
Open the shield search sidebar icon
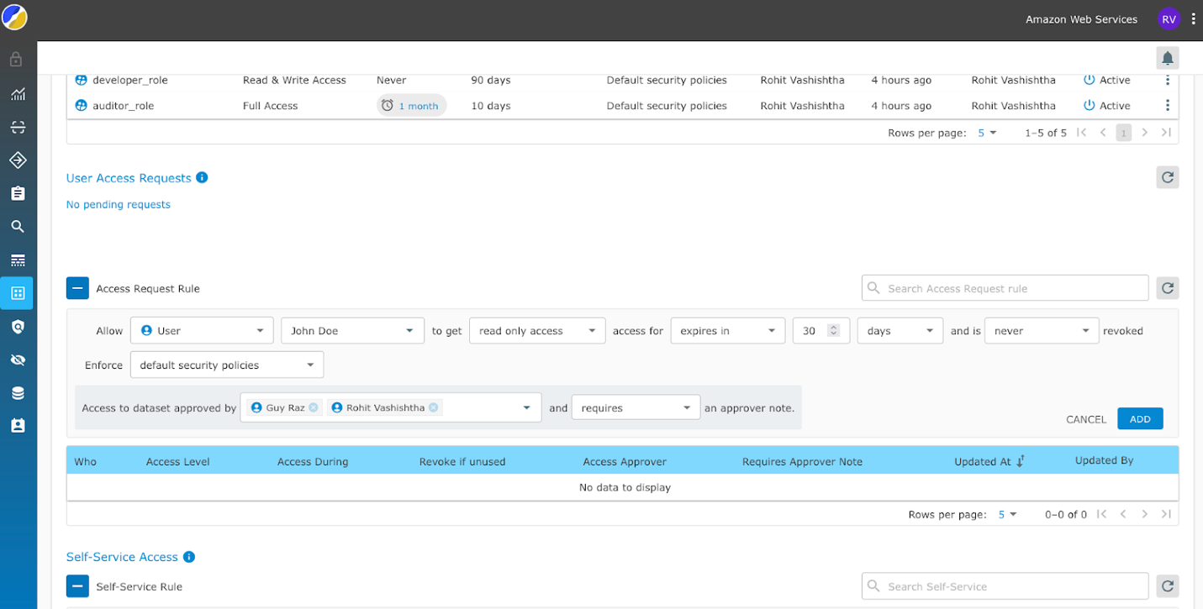click(17, 326)
